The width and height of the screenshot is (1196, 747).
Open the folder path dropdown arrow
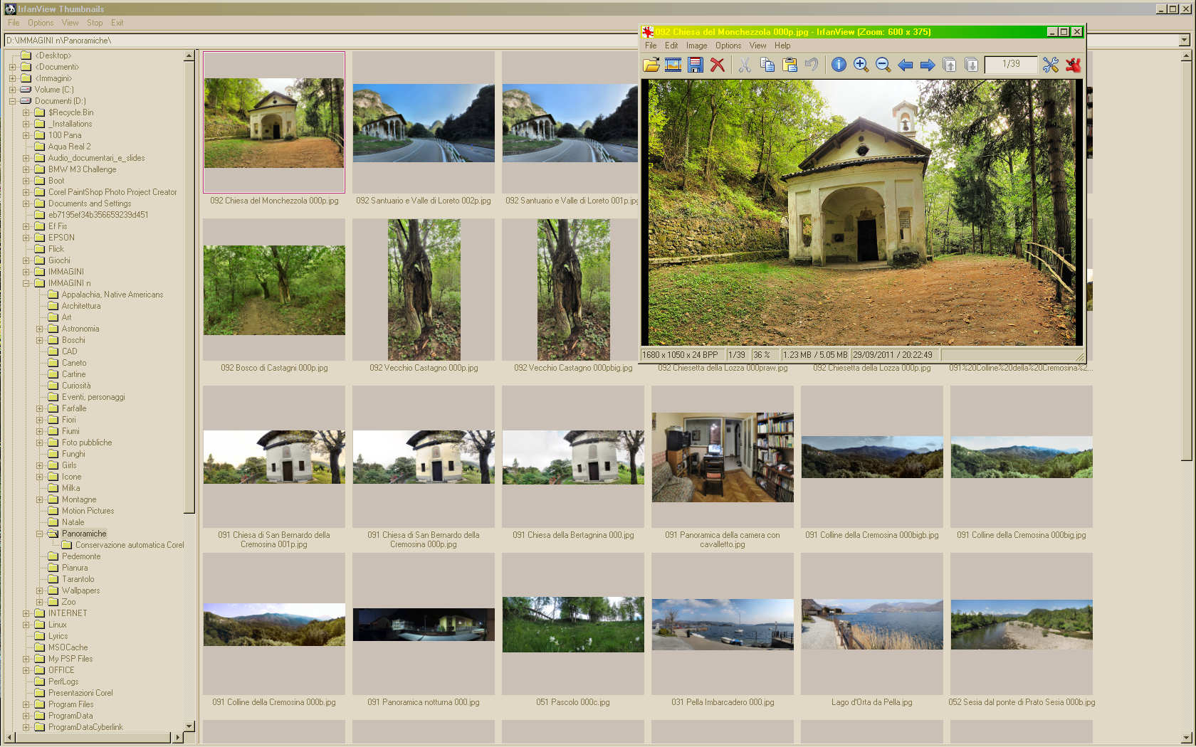[1184, 41]
